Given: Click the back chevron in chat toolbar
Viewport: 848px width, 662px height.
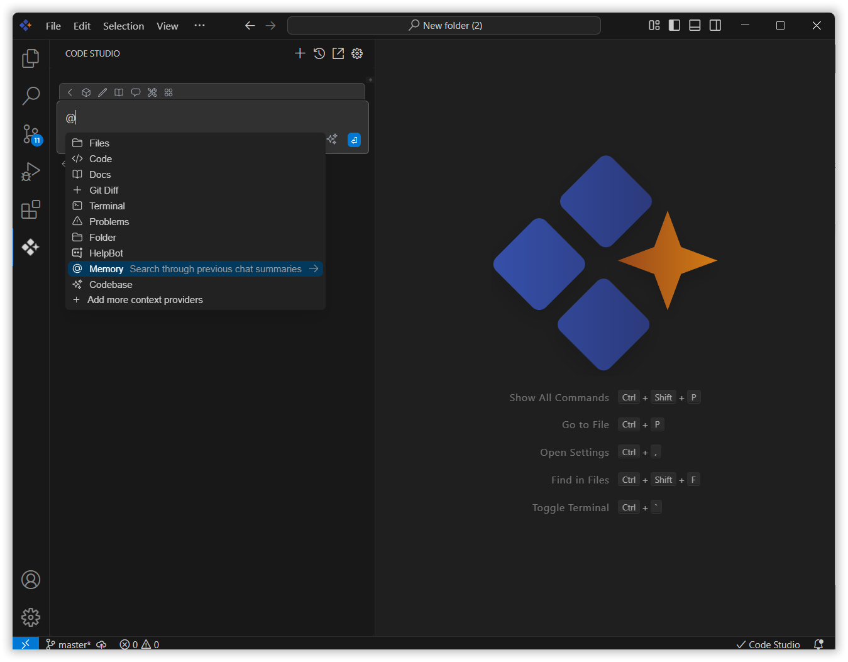Looking at the screenshot, I should 70,92.
